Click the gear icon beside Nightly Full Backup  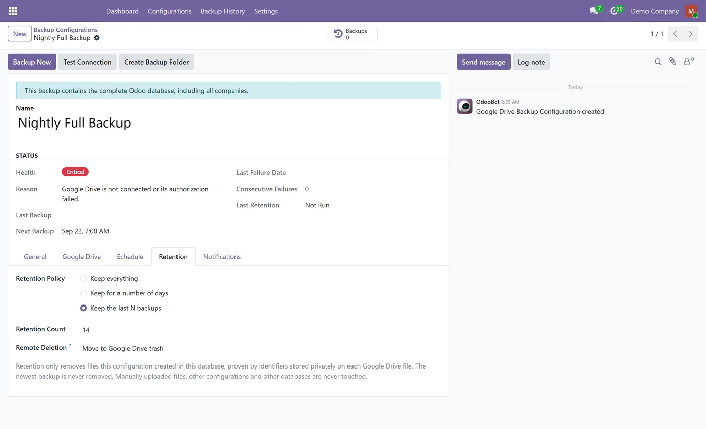[97, 38]
